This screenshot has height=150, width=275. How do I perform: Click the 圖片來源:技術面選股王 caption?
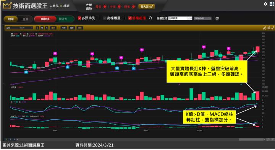coord(24,145)
